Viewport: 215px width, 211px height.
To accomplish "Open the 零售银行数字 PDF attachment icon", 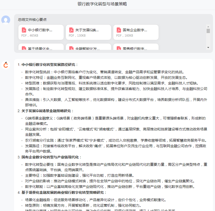I will click(119, 48).
